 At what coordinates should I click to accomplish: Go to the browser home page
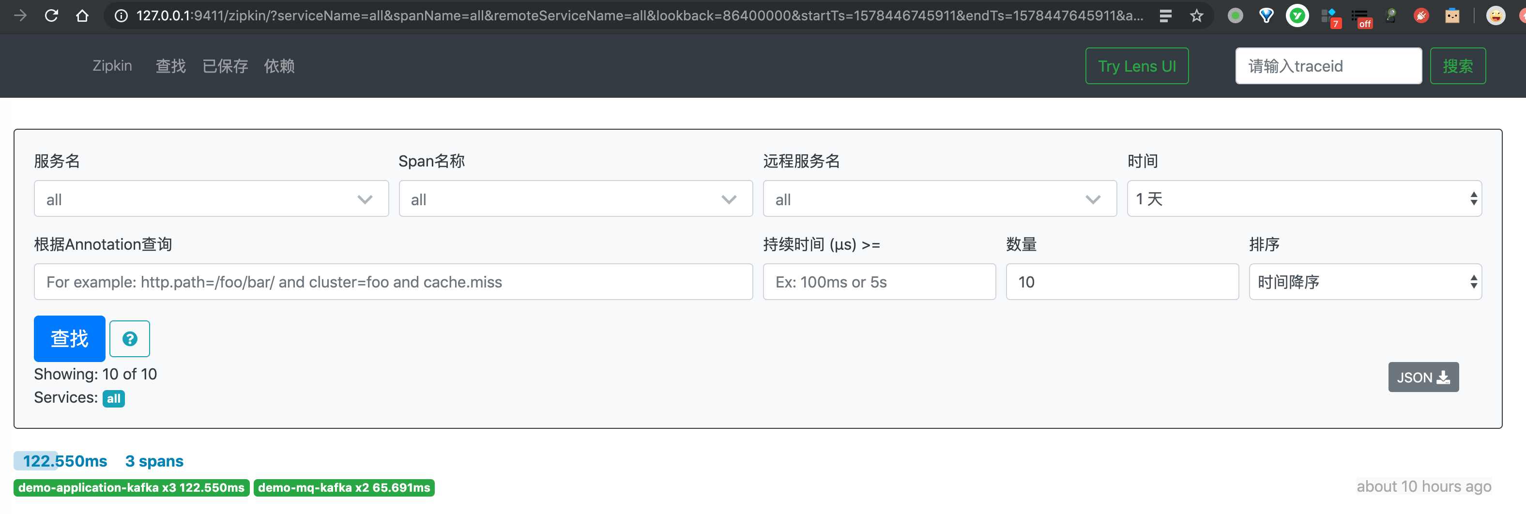click(x=82, y=15)
